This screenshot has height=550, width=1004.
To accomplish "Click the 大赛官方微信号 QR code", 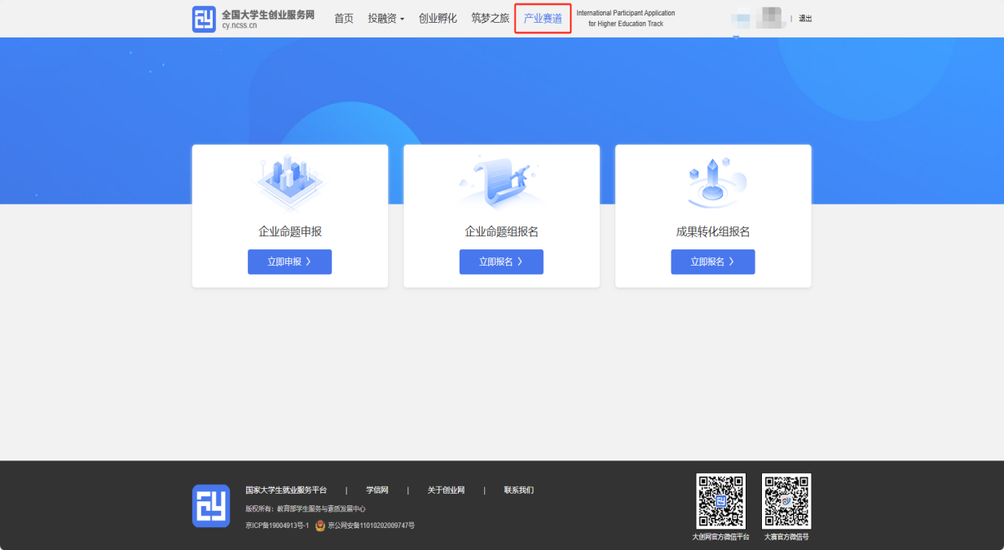I will pos(786,501).
